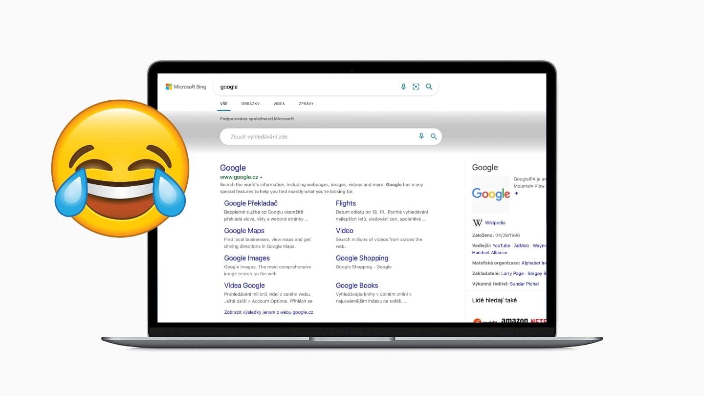
Task: Click microphone icon in top search bar
Action: (x=403, y=87)
